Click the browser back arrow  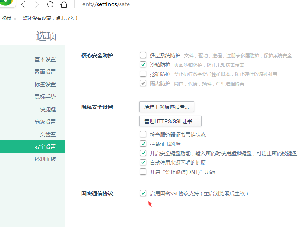tap(23, 5)
